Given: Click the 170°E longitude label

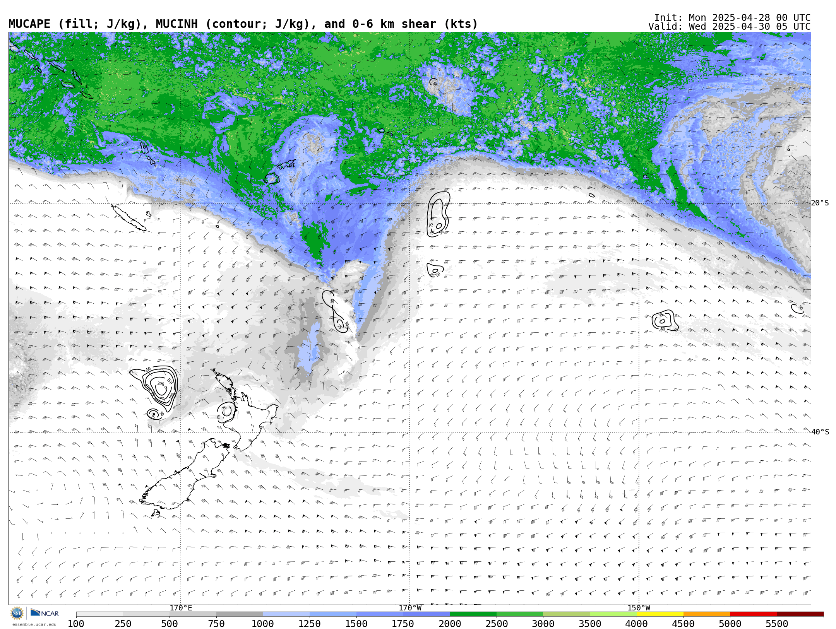Looking at the screenshot, I should click(x=181, y=608).
